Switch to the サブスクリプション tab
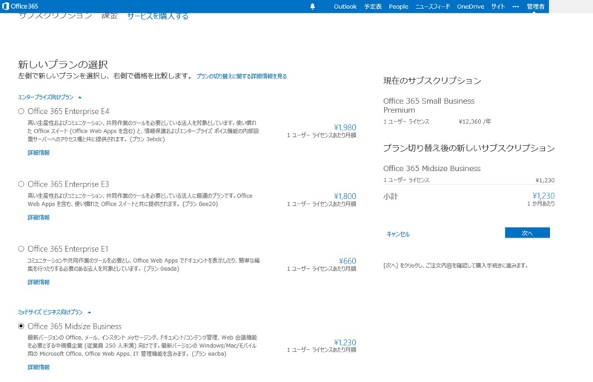The image size is (593, 382). (56, 16)
